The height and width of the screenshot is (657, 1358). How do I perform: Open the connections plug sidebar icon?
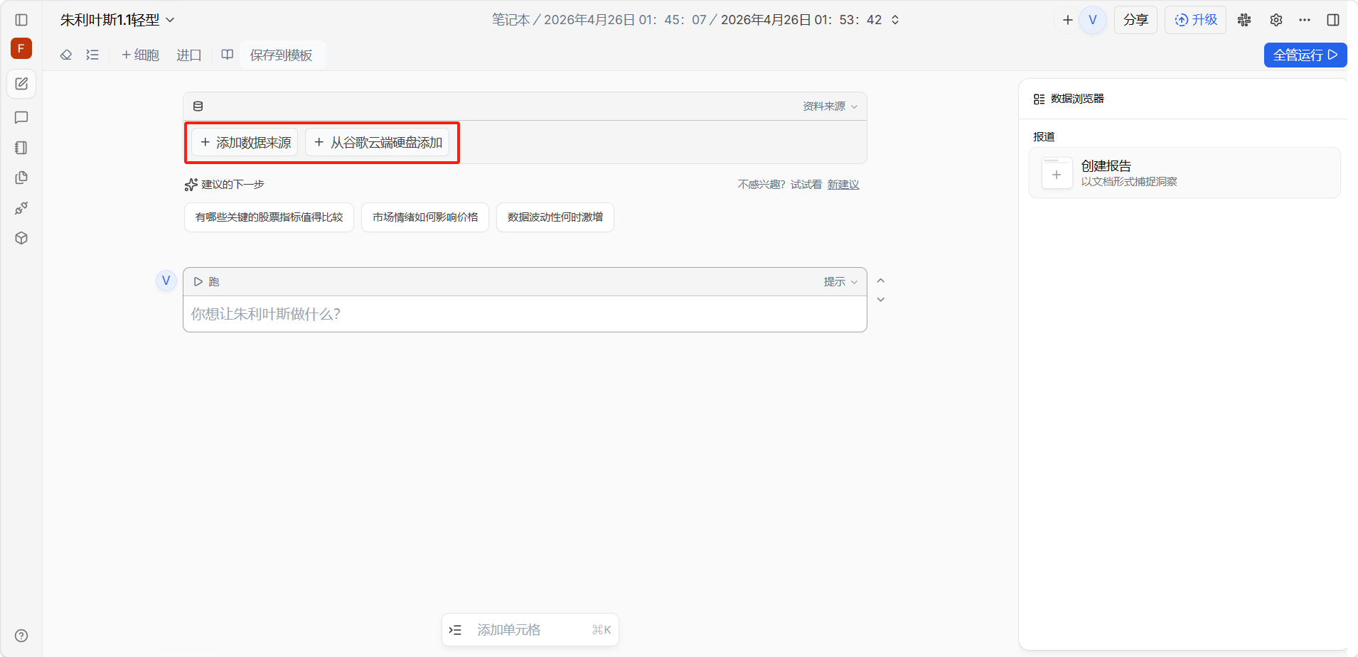coord(21,208)
